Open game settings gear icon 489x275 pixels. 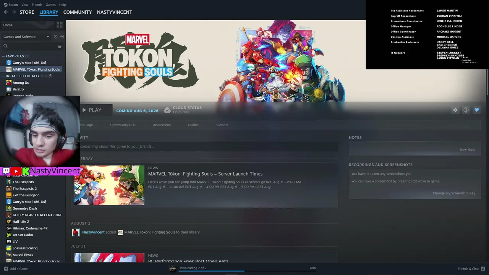click(455, 110)
